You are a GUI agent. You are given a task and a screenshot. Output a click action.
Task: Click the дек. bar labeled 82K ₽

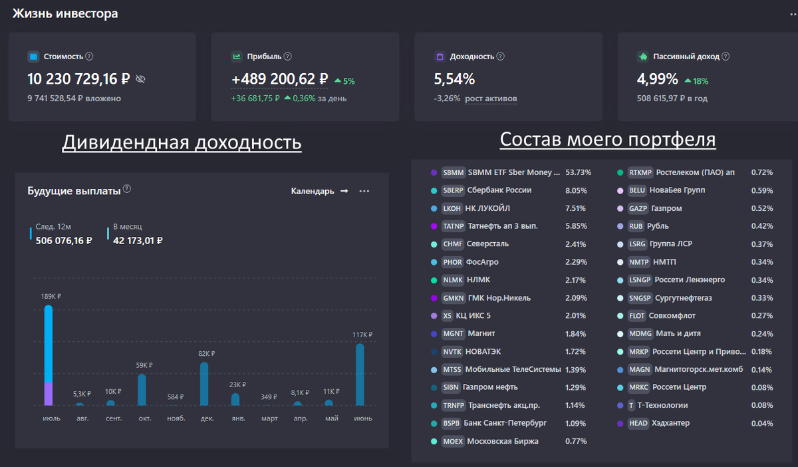pos(204,384)
